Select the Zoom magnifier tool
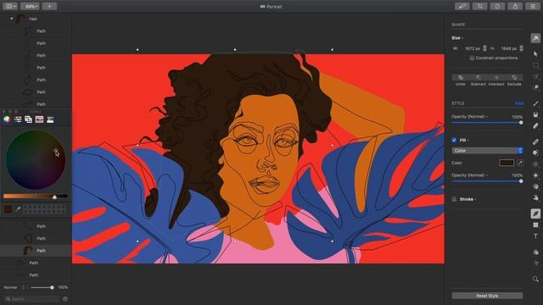This screenshot has height=305, width=543. tap(535, 279)
